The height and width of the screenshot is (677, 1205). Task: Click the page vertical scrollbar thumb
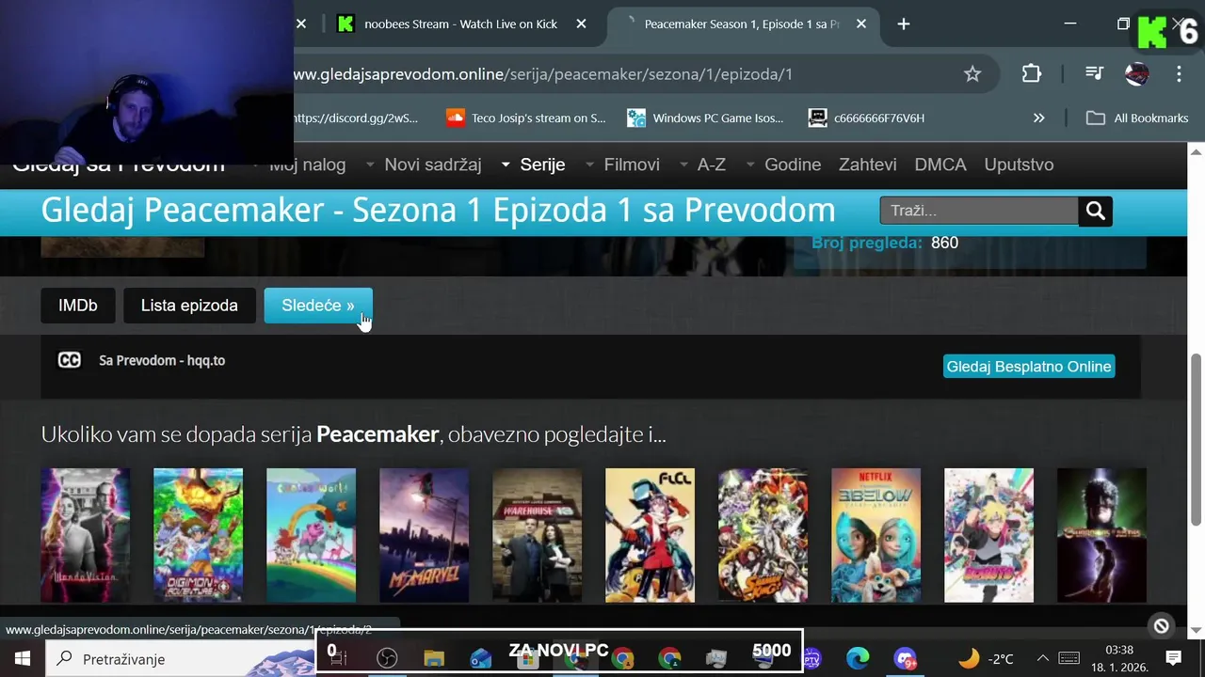1197,439
